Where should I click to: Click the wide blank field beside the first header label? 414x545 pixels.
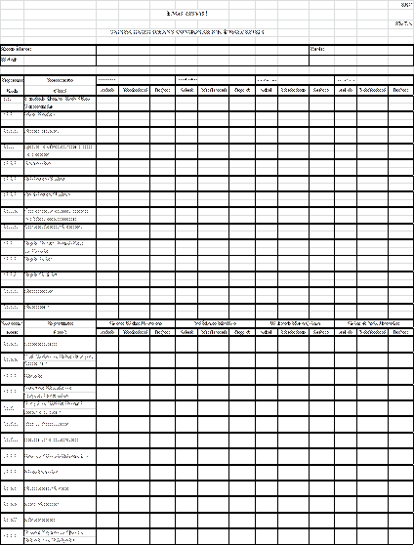tap(202, 50)
